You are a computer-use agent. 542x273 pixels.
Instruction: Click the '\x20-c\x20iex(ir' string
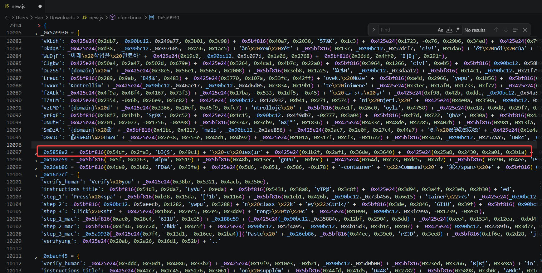click(x=236, y=152)
